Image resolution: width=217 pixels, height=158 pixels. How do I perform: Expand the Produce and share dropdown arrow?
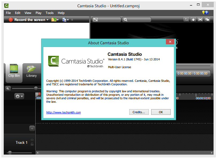pyautogui.click(x=68, y=20)
